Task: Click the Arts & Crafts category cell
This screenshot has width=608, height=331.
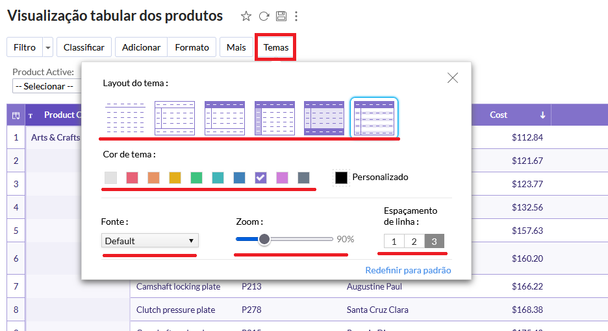Action: pyautogui.click(x=55, y=137)
